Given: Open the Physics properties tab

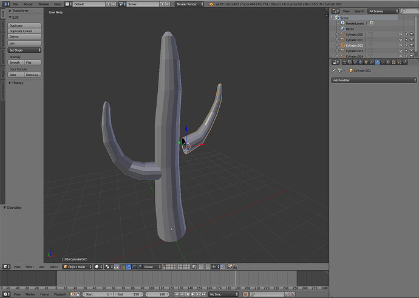Looking at the screenshot, I should coord(405,63).
